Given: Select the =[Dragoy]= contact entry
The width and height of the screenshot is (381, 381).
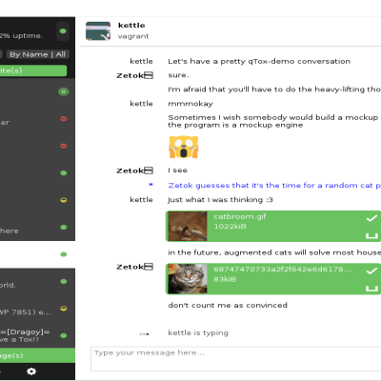Looking at the screenshot, I should coord(37,335).
